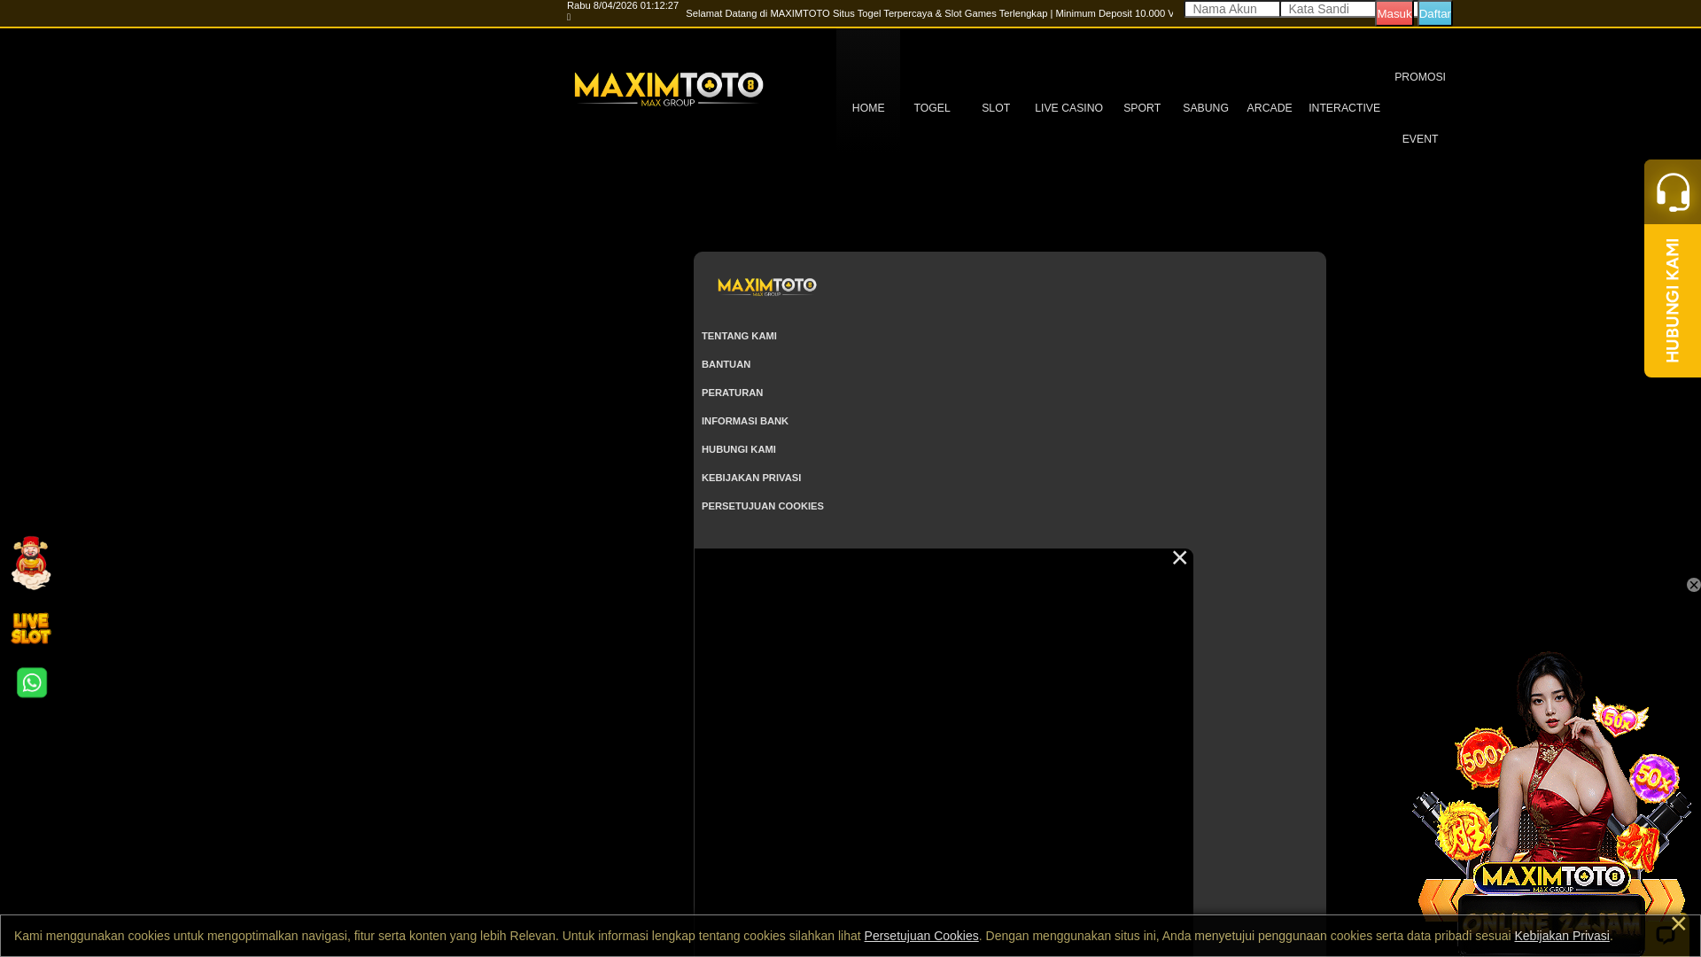Click Persetujuan Cookies in cookie notice
Viewport: 1701px width, 957px height.
pos(921,936)
